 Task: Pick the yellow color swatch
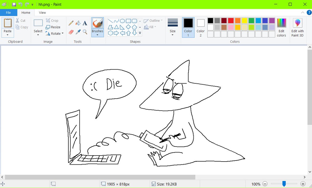click(x=244, y=20)
